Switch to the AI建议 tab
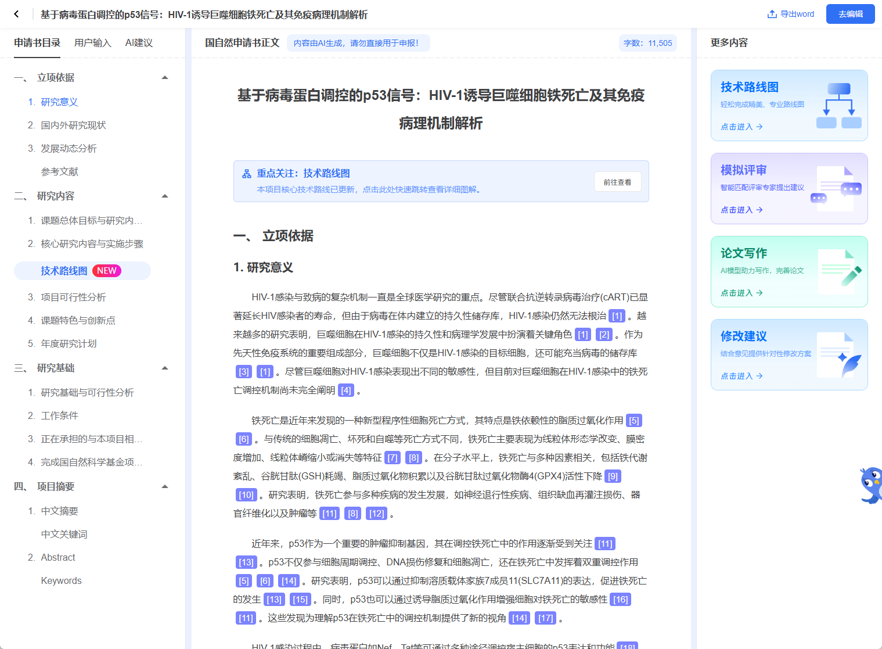 [139, 43]
